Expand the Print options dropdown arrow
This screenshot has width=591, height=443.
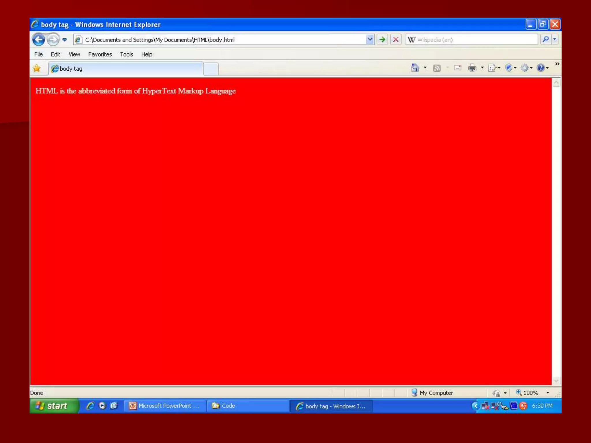coord(482,68)
